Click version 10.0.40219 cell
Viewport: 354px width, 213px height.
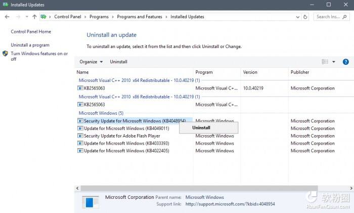253,88
